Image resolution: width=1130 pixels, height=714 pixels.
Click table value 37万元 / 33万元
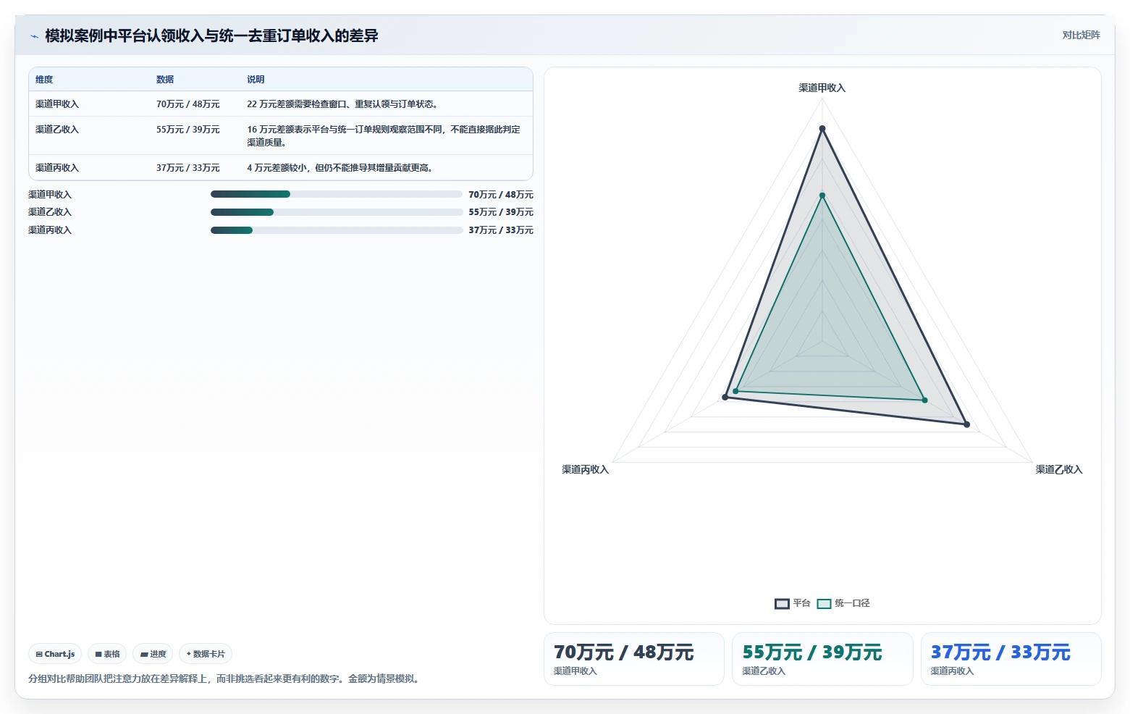tap(188, 168)
